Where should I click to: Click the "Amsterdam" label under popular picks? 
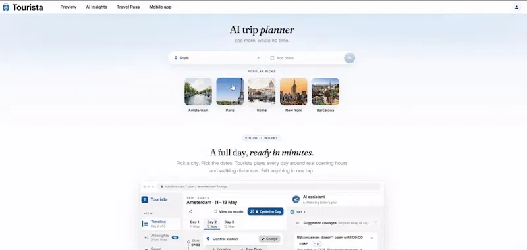198,111
